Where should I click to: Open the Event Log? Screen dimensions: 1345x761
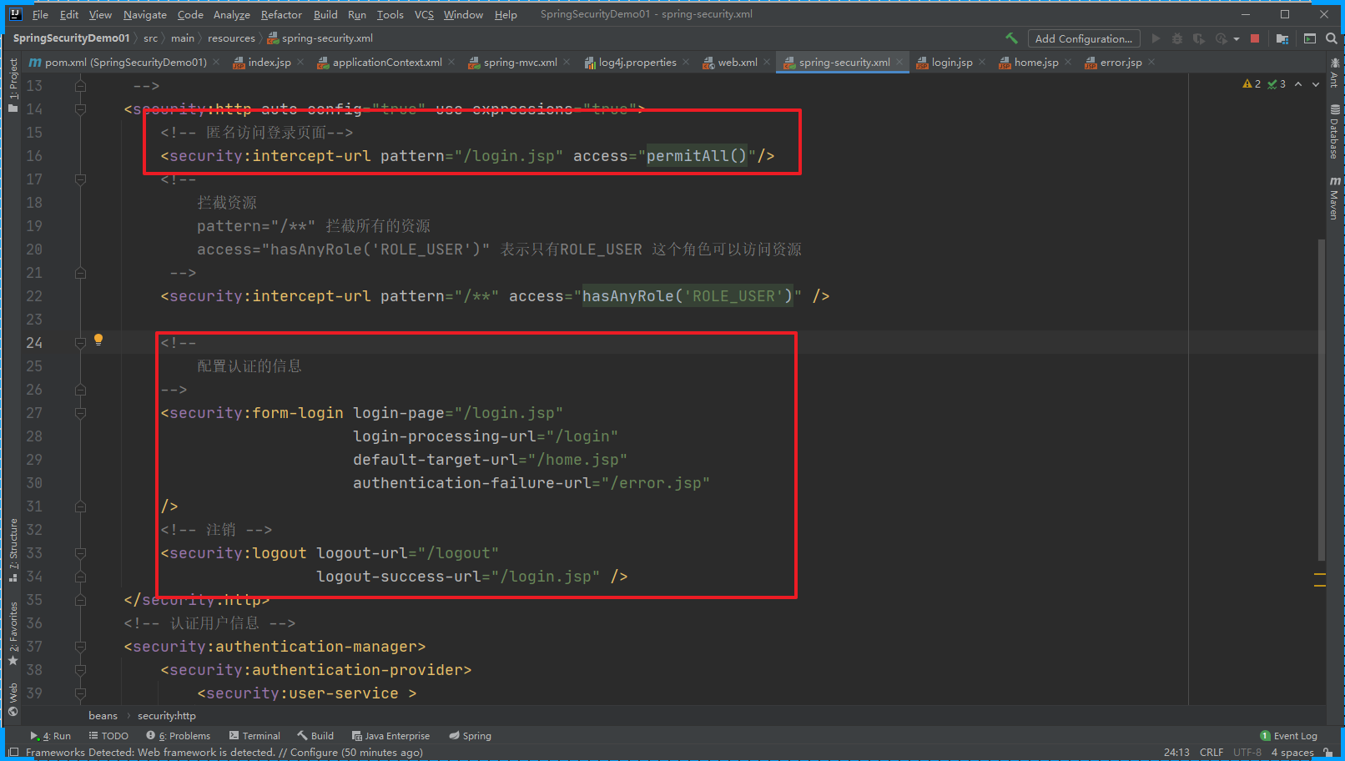pos(1289,736)
